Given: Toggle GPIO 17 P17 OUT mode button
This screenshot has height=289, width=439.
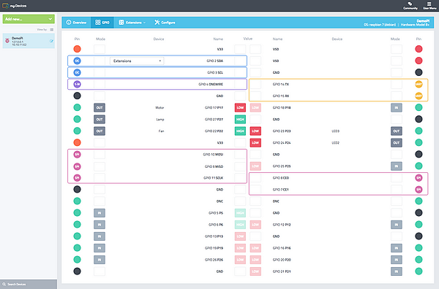Looking at the screenshot, I should tap(100, 107).
